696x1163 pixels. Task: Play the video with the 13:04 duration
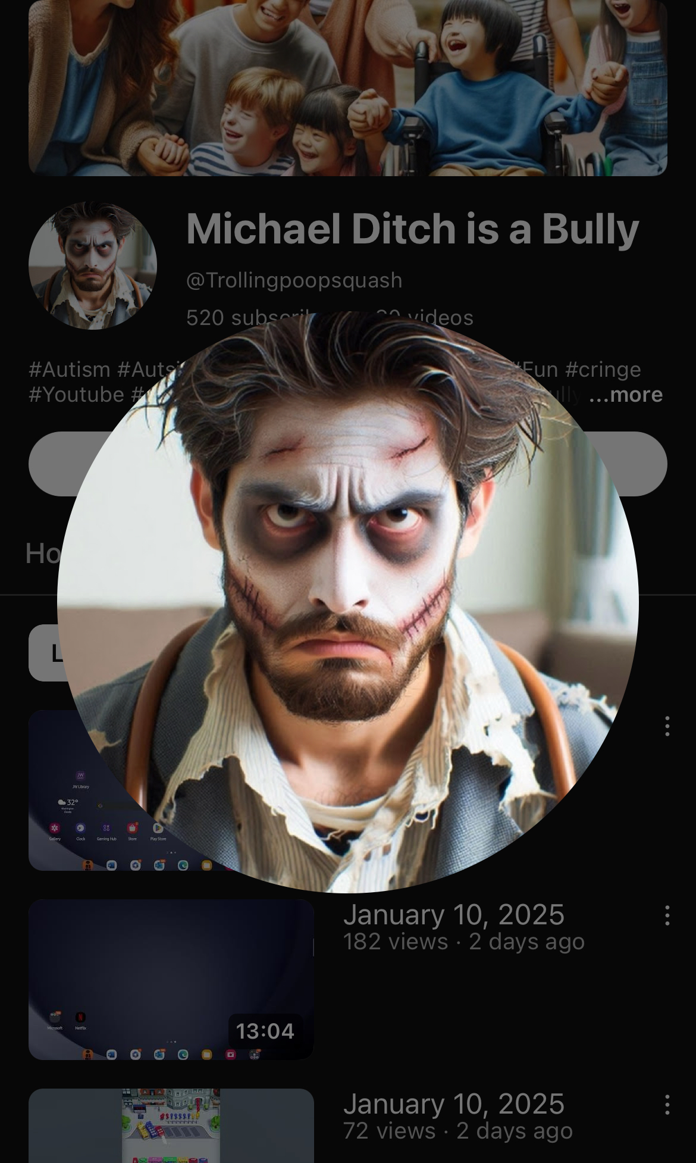171,980
